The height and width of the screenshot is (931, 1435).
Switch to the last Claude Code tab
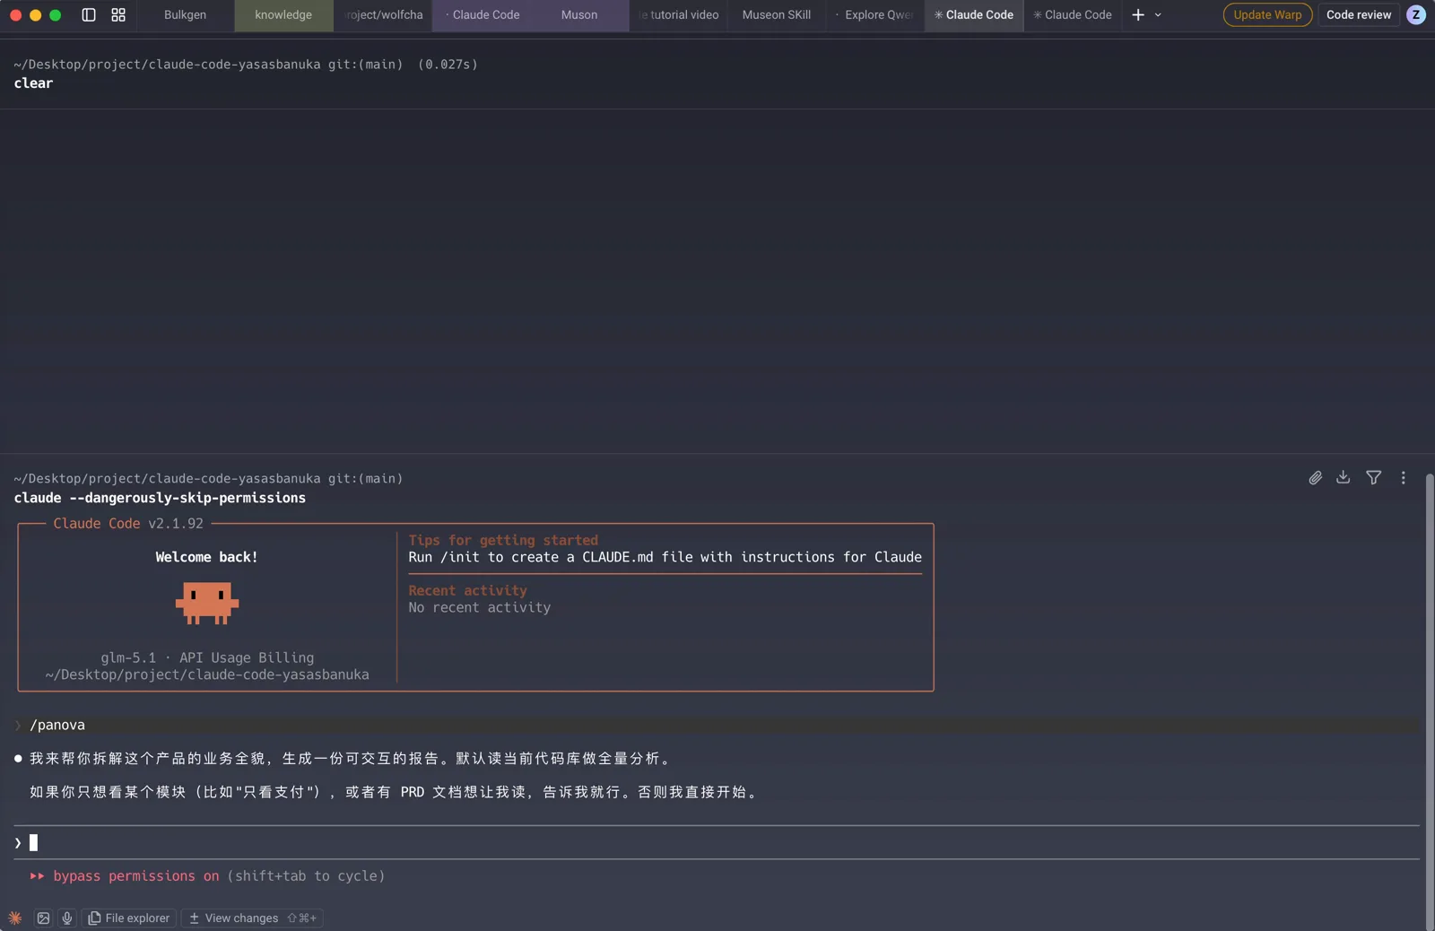tap(1073, 14)
